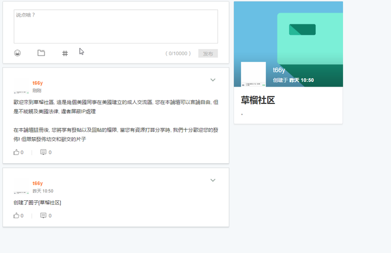Click t66y avatar on first post
The width and height of the screenshot is (391, 253).
[22, 87]
